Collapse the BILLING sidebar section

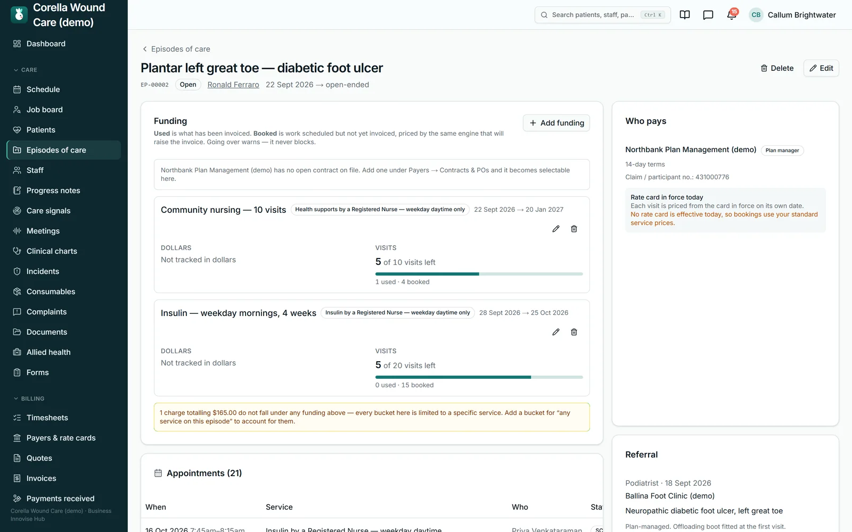tap(29, 398)
